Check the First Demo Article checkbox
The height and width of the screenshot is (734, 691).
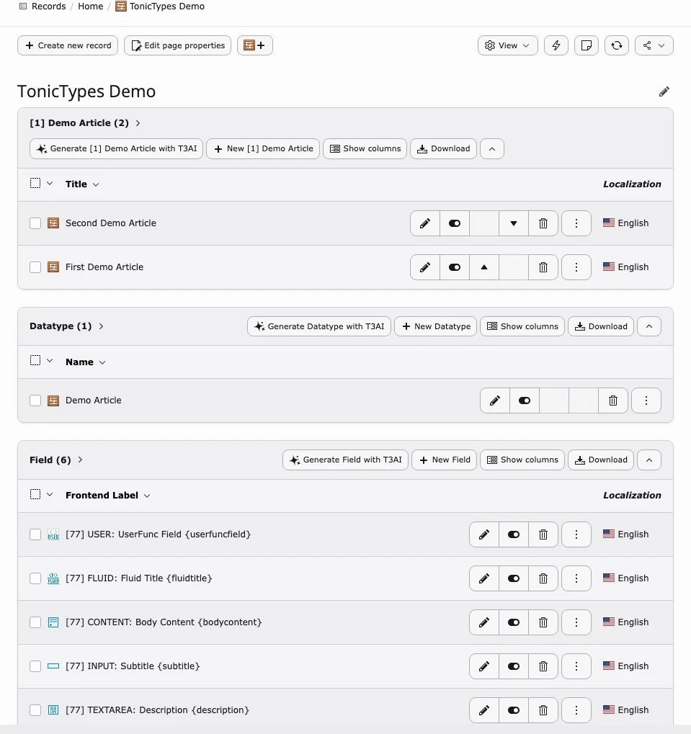35,267
